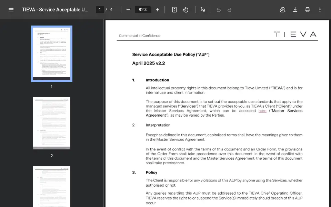Zoom out with the minus icon
The height and width of the screenshot is (207, 331).
pyautogui.click(x=128, y=10)
